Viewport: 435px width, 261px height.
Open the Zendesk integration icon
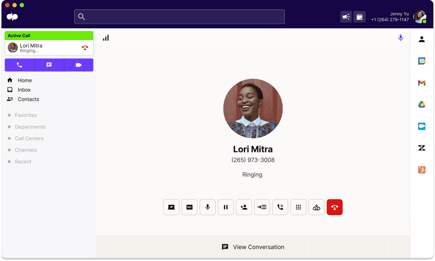click(x=422, y=148)
